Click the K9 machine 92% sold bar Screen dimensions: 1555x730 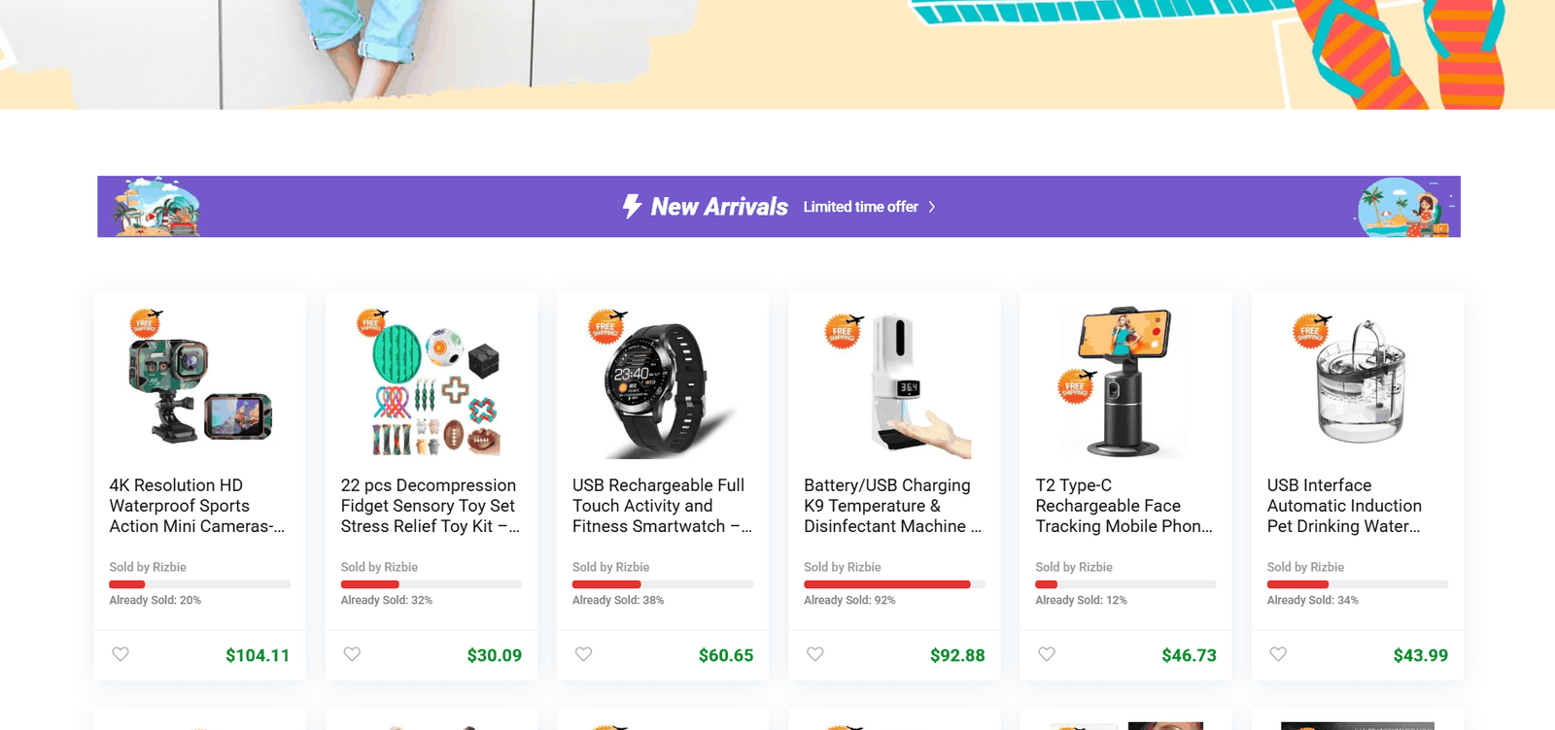(x=886, y=584)
